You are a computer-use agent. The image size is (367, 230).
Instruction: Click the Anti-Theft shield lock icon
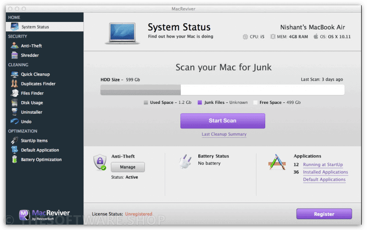(x=100, y=162)
